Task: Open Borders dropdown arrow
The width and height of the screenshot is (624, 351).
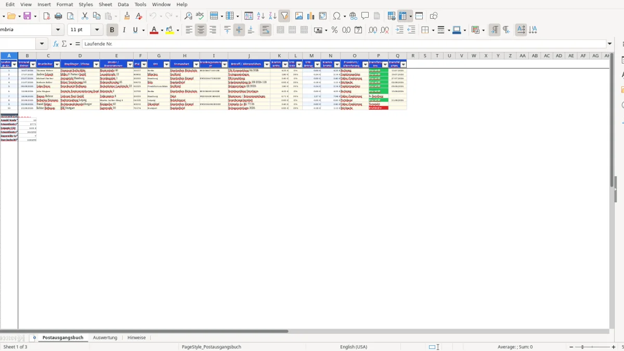Action: click(433, 30)
